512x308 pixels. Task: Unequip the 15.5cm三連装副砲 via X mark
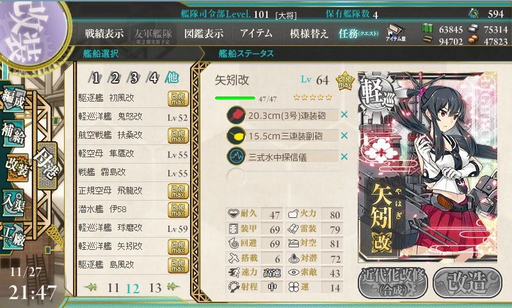pos(344,135)
